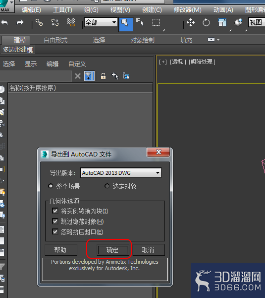This screenshot has height=298, width=265.
Task: Toggle 将实例转换为块 checkbox
Action: click(55, 211)
